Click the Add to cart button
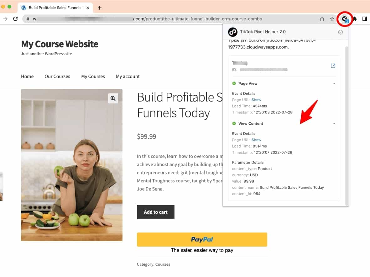This screenshot has width=370, height=277. tap(155, 212)
